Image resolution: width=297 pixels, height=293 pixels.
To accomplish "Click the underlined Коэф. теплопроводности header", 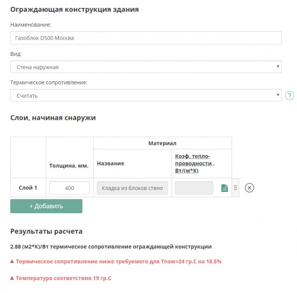I will [x=195, y=164].
